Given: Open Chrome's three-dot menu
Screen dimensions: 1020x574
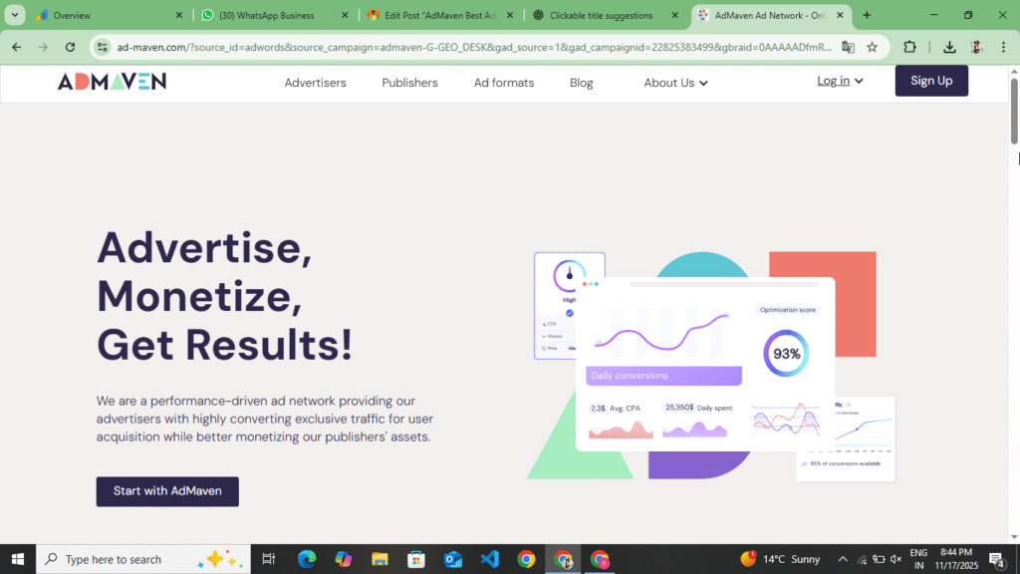Looking at the screenshot, I should click(x=1001, y=46).
